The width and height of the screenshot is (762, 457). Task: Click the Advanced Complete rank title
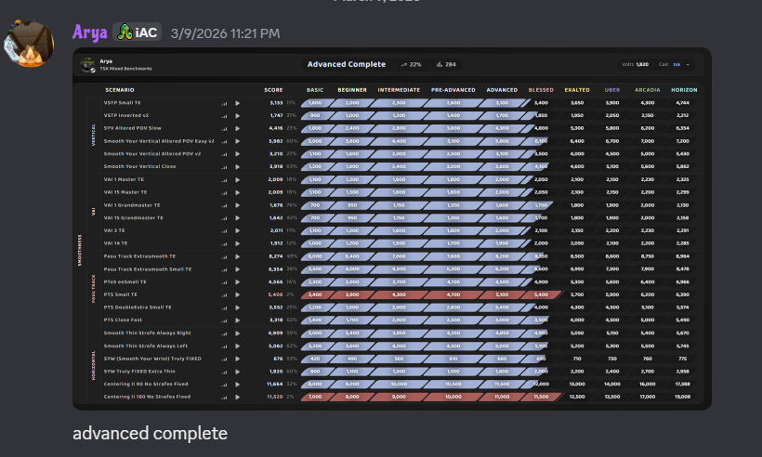(347, 64)
